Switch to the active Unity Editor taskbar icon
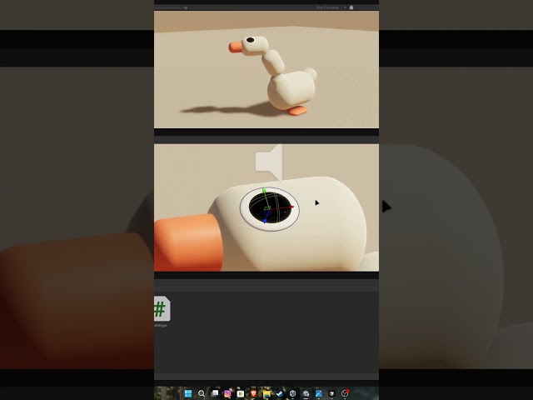Viewport: 533px width, 400px height. 306,393
